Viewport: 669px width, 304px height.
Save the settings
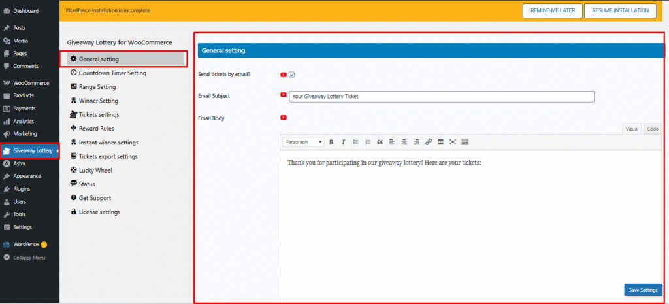point(643,290)
